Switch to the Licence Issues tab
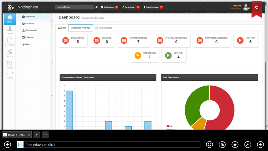 tap(104, 28)
